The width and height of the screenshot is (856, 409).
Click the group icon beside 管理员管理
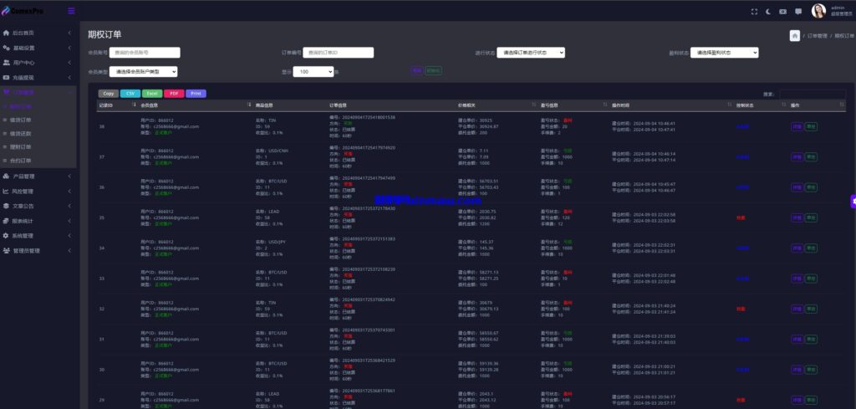click(6, 251)
